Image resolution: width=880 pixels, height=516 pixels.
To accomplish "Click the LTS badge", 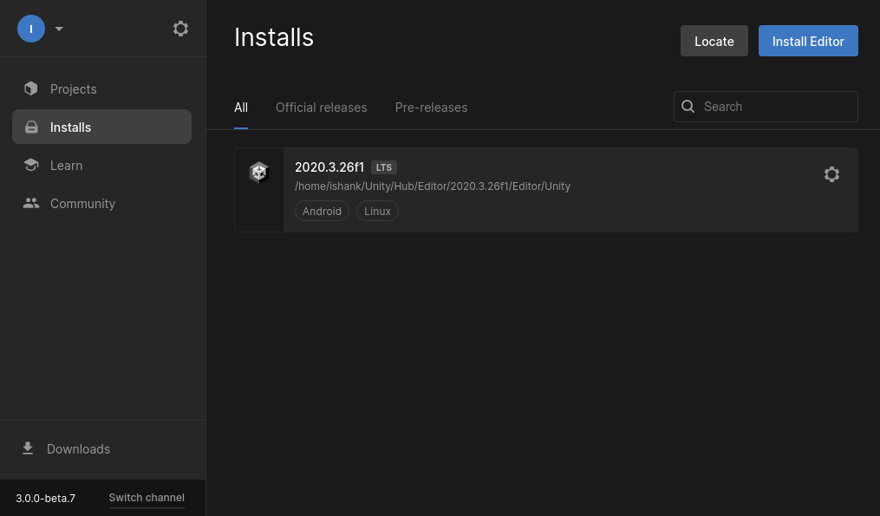I will click(x=384, y=167).
